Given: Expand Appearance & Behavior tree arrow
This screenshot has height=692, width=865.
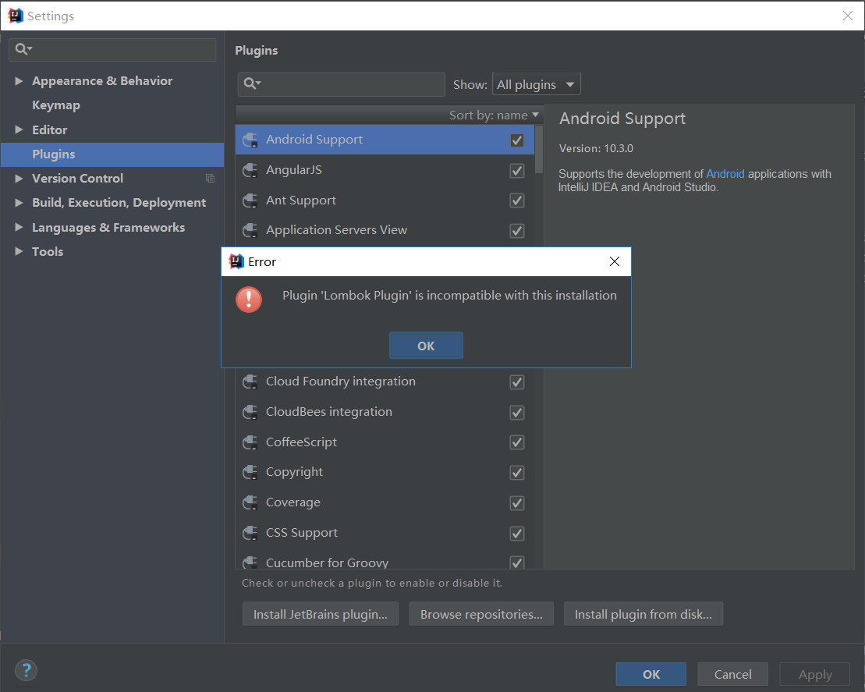Looking at the screenshot, I should click(x=19, y=80).
